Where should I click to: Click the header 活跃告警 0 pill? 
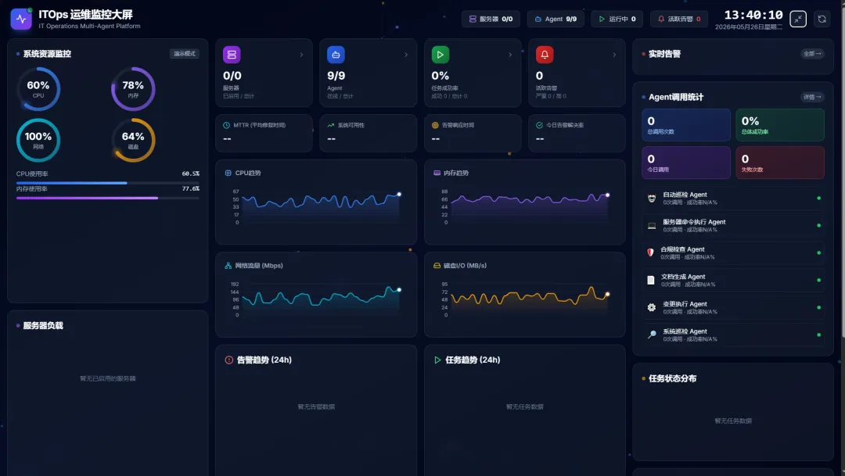pyautogui.click(x=678, y=19)
